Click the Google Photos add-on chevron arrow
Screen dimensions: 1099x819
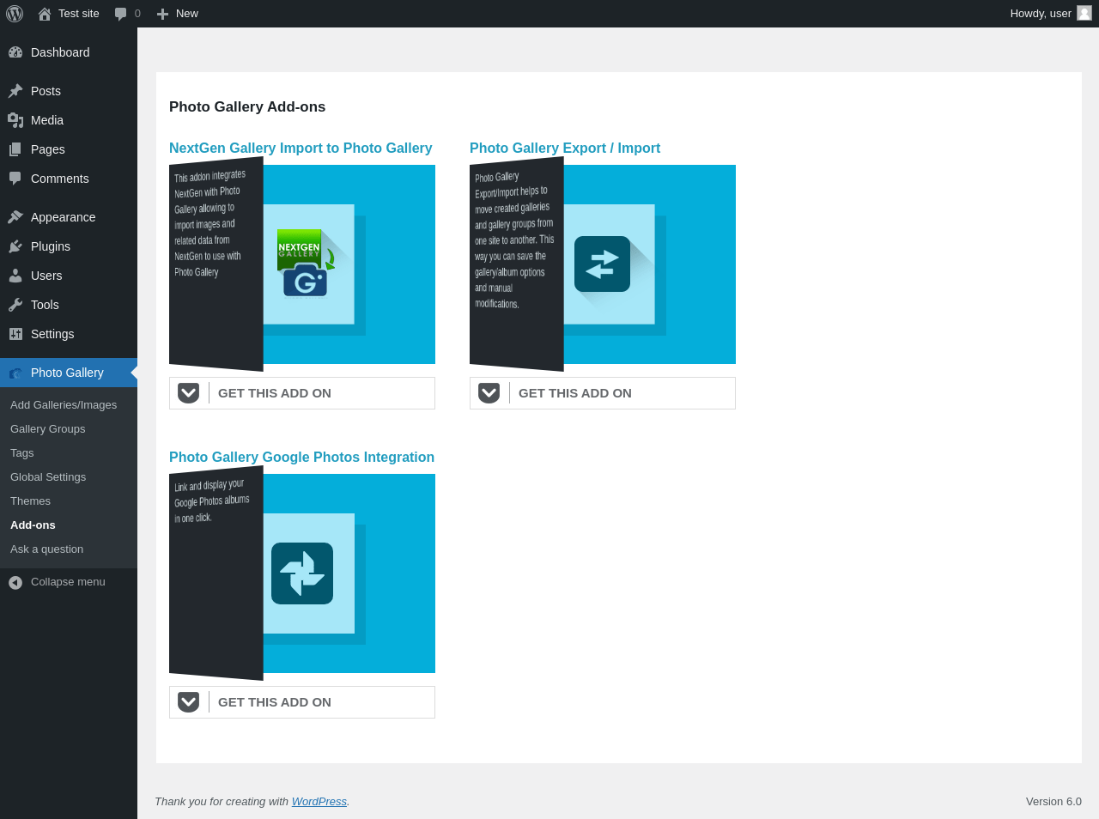point(189,702)
